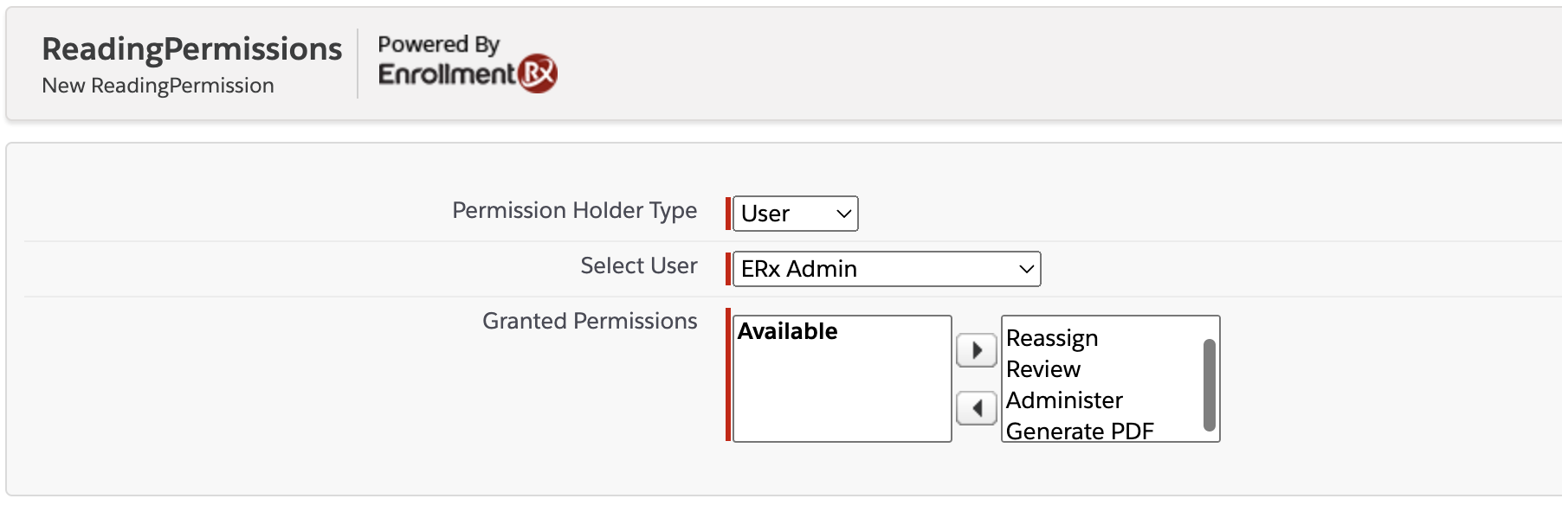Expand the Select User dropdown showing ERx Admin
Screen dimensions: 1562x505
pyautogui.click(x=886, y=269)
